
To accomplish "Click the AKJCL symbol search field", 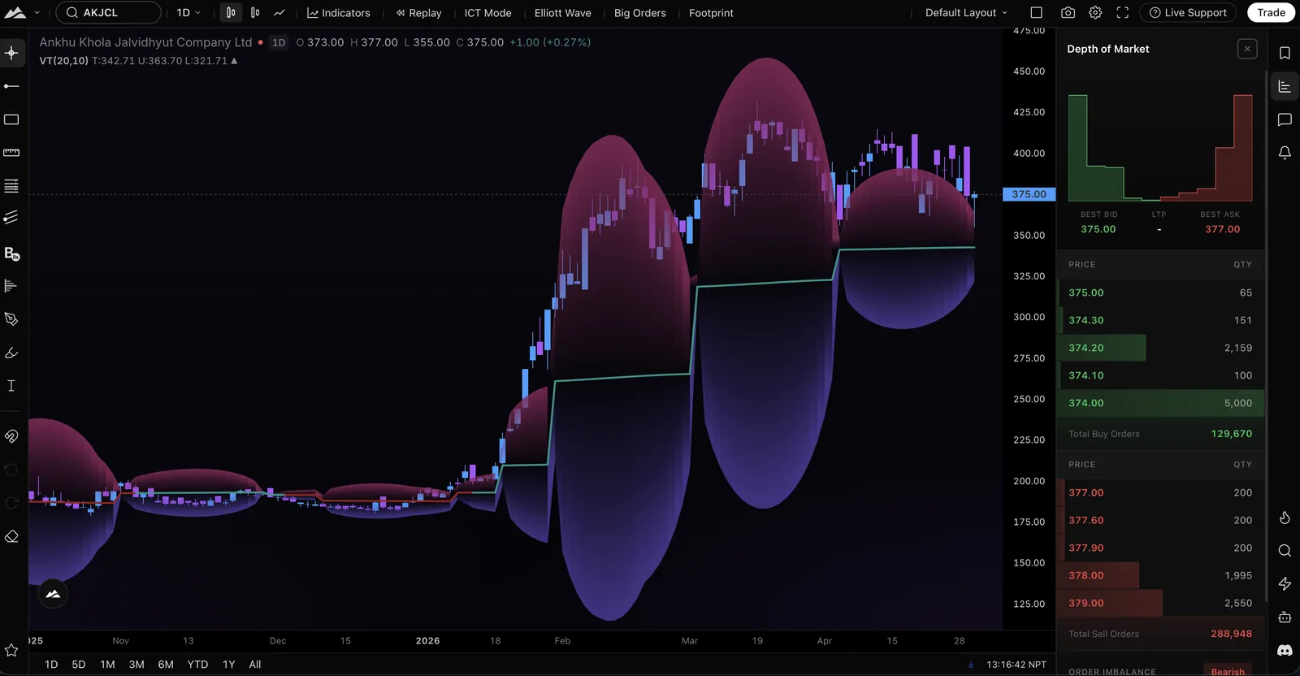I will (109, 13).
